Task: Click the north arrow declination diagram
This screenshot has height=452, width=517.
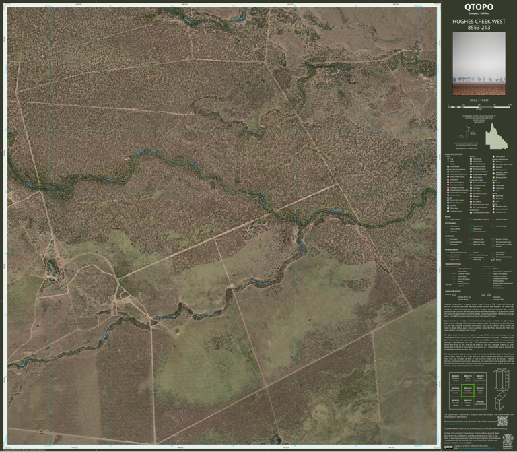Action: (467, 135)
